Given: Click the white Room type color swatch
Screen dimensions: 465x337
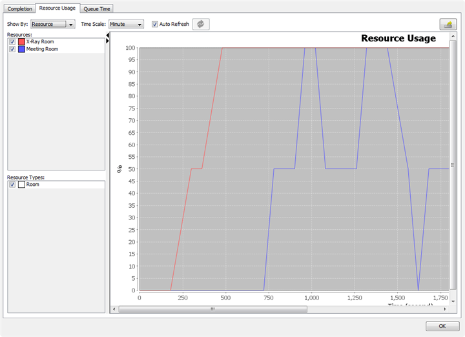Looking at the screenshot, I should [21, 185].
